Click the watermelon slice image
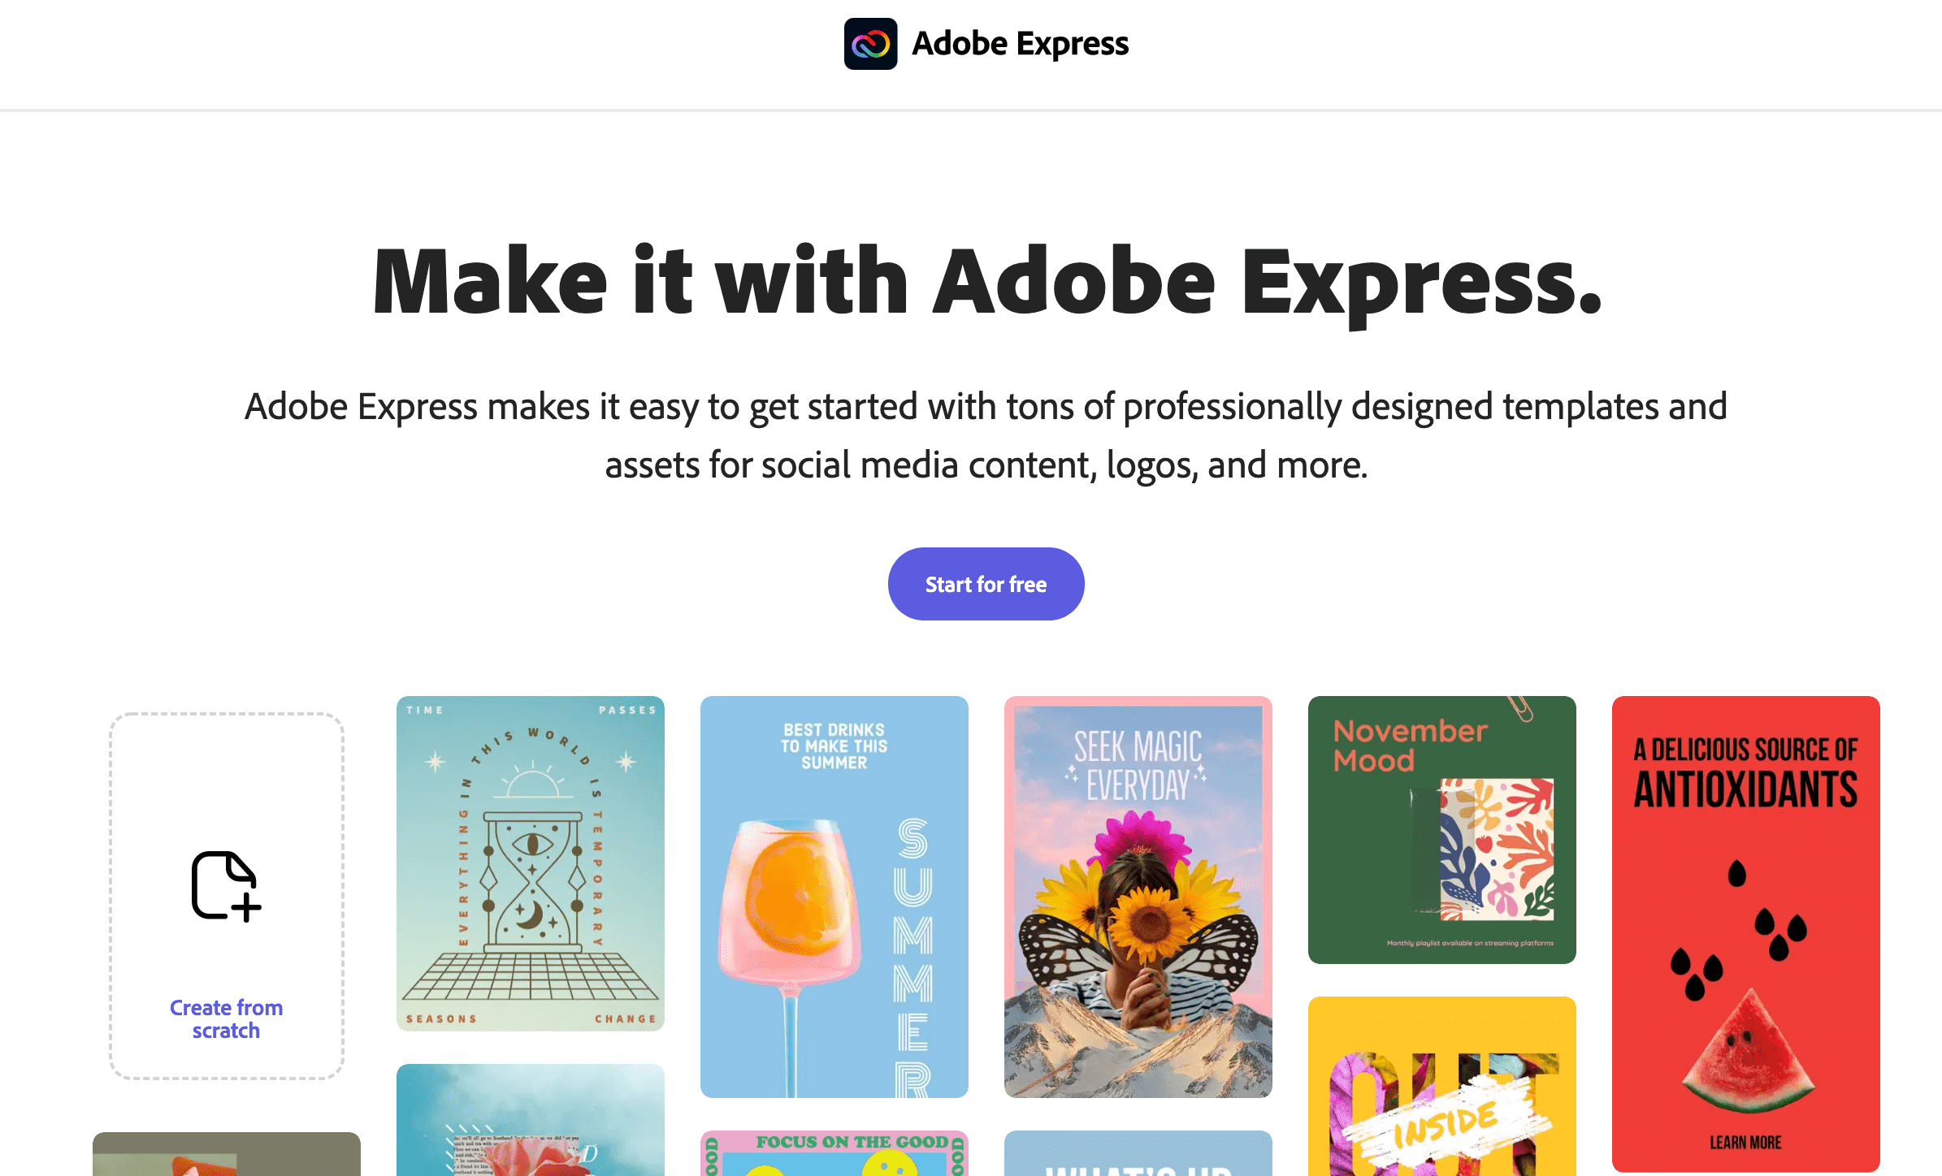Screen dimensions: 1942x1176 pos(1748,1050)
